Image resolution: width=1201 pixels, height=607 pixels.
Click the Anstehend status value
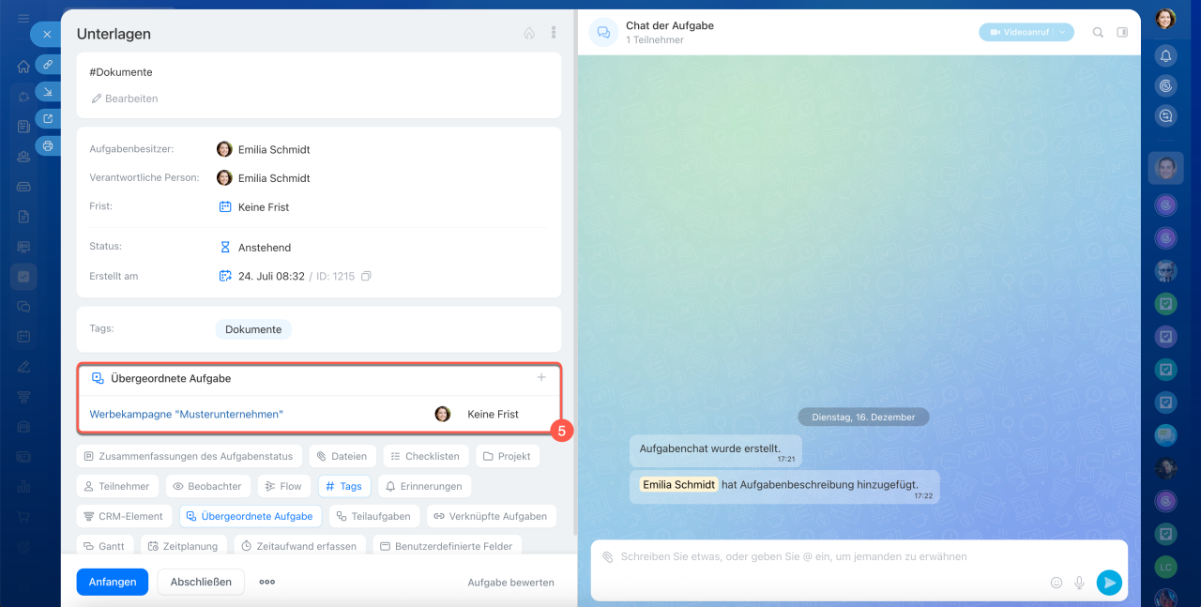click(265, 248)
